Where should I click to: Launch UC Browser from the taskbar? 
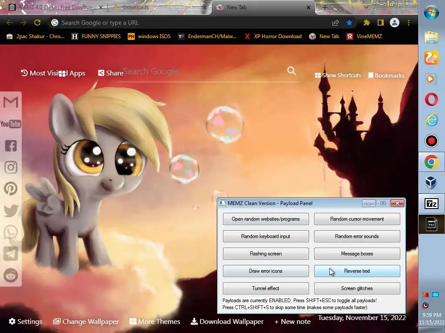click(432, 58)
